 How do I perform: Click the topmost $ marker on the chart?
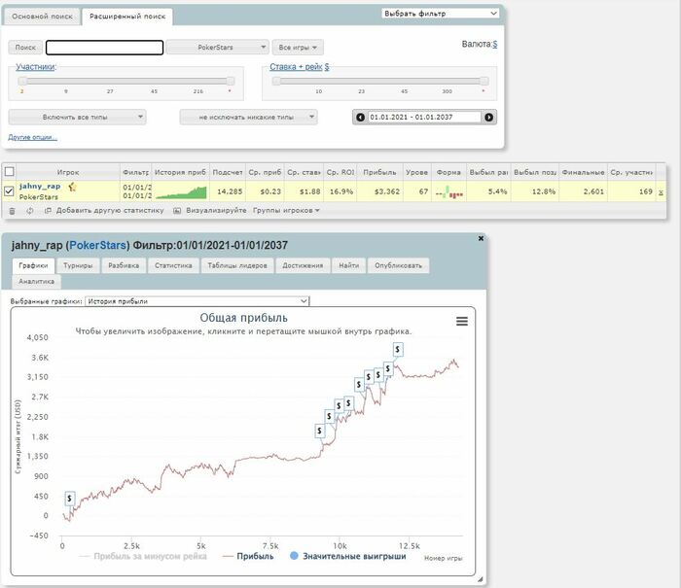tap(397, 349)
